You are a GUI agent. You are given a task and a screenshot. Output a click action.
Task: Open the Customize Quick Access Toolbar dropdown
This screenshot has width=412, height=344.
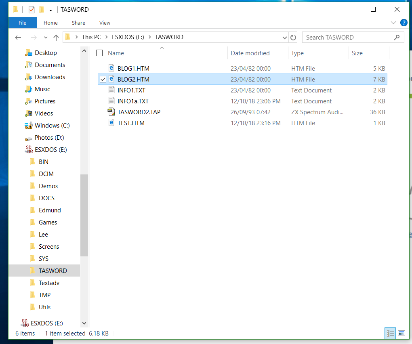[x=50, y=10]
